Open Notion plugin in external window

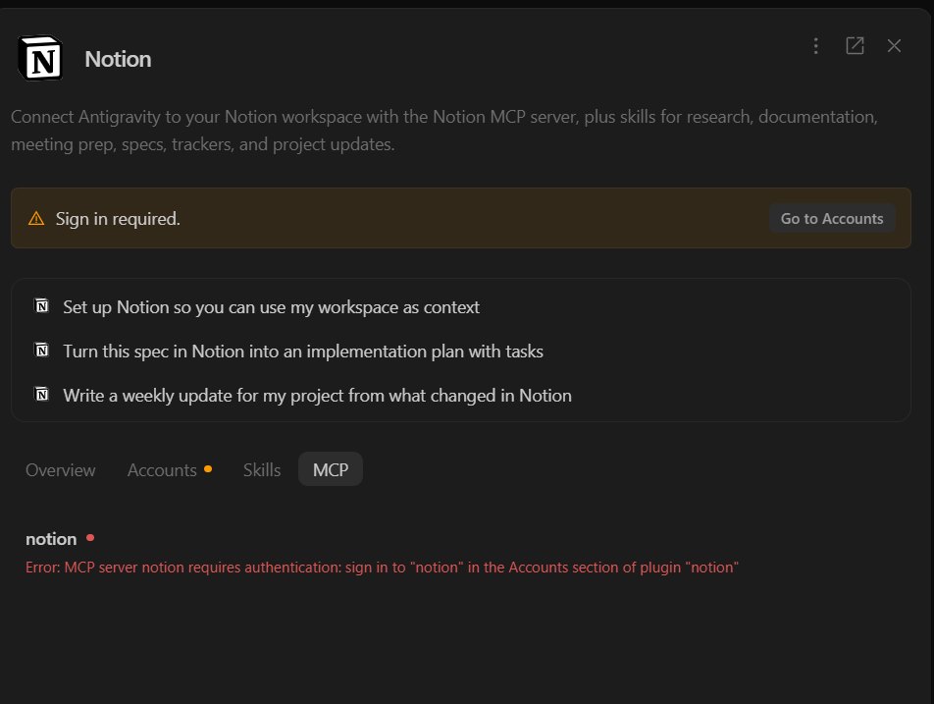tap(855, 46)
